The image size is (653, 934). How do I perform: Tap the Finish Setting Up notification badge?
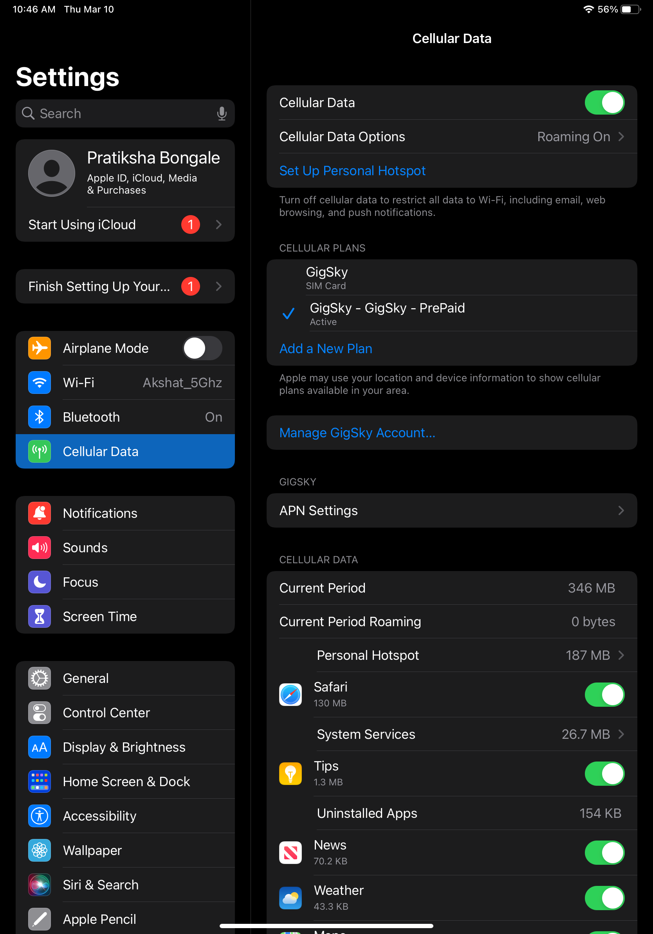coord(191,286)
